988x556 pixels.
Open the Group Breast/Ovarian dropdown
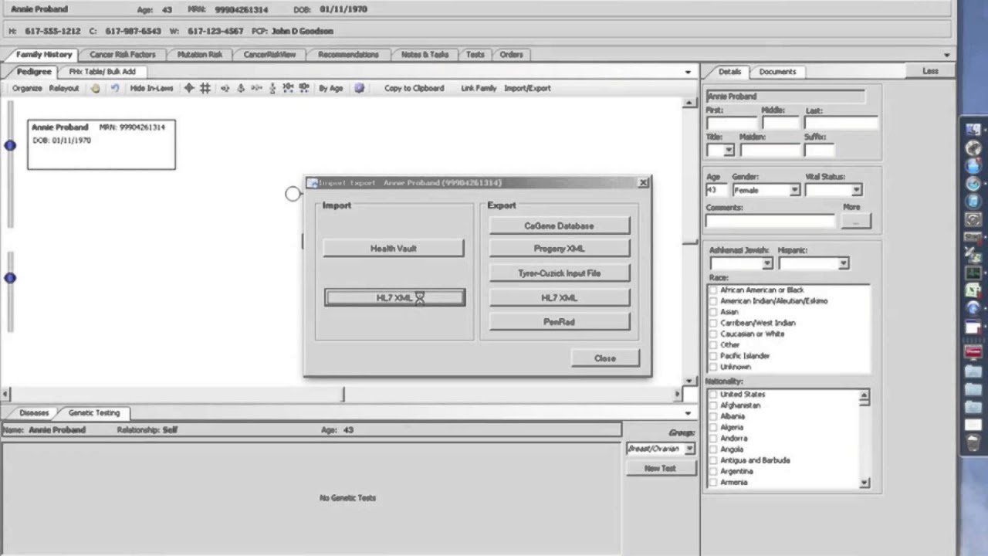pyautogui.click(x=689, y=449)
